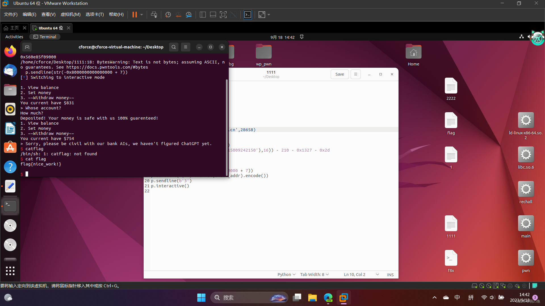Select the pwn binary on desktop
This screenshot has width=545, height=306.
tap(526, 262)
